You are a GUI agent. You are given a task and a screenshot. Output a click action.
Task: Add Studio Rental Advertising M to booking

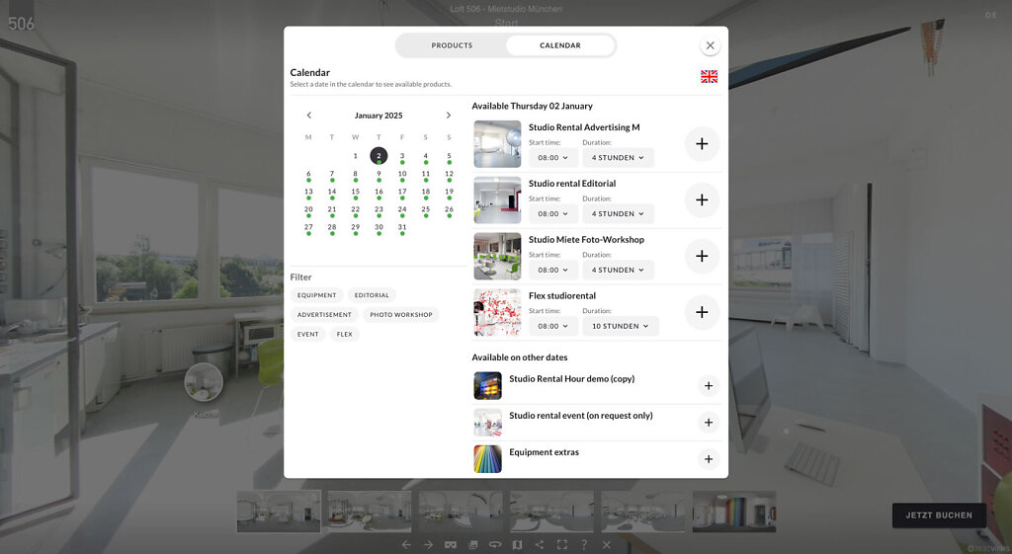point(702,144)
